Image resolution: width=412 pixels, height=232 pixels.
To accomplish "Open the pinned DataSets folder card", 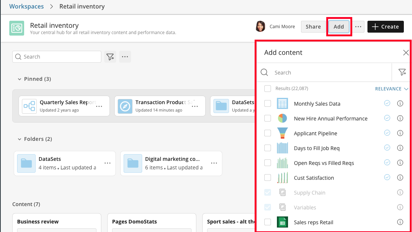I will click(232, 106).
